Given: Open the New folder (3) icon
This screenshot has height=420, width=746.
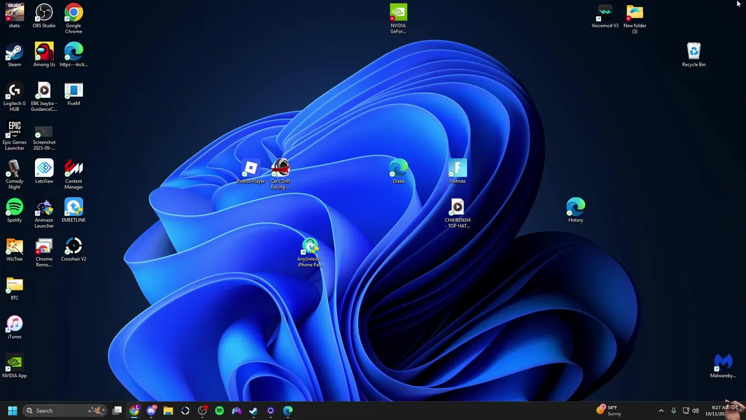Looking at the screenshot, I should 635,19.
